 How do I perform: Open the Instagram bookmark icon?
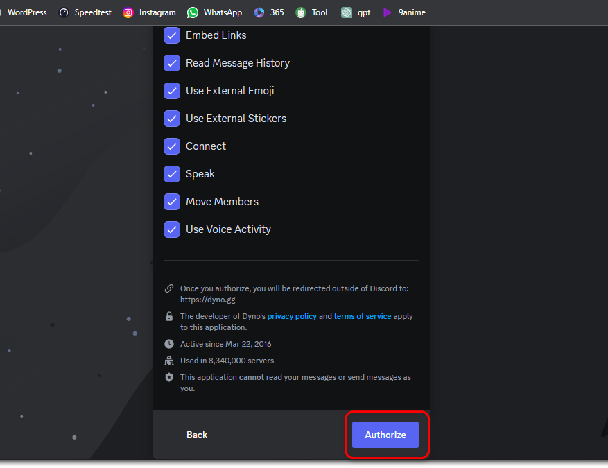[x=128, y=12]
